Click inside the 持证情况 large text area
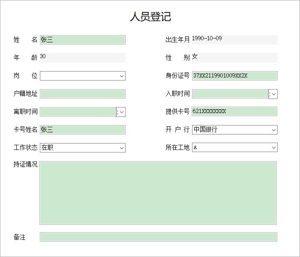The width and height of the screenshot is (300, 257). coord(158,193)
